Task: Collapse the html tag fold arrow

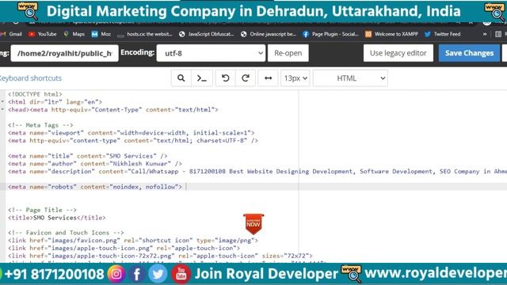Action: pos(2,102)
